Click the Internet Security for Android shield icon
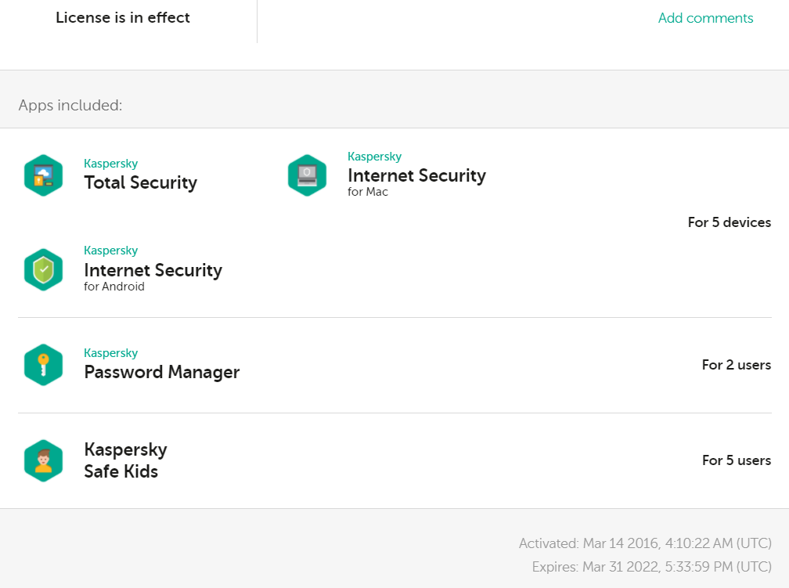This screenshot has width=789, height=588. (43, 270)
